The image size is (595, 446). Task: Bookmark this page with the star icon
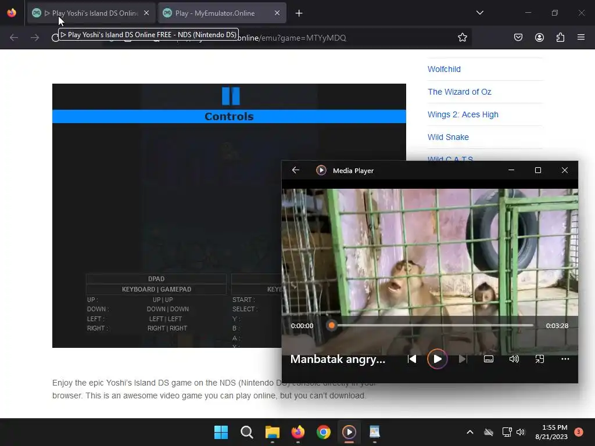pyautogui.click(x=462, y=38)
